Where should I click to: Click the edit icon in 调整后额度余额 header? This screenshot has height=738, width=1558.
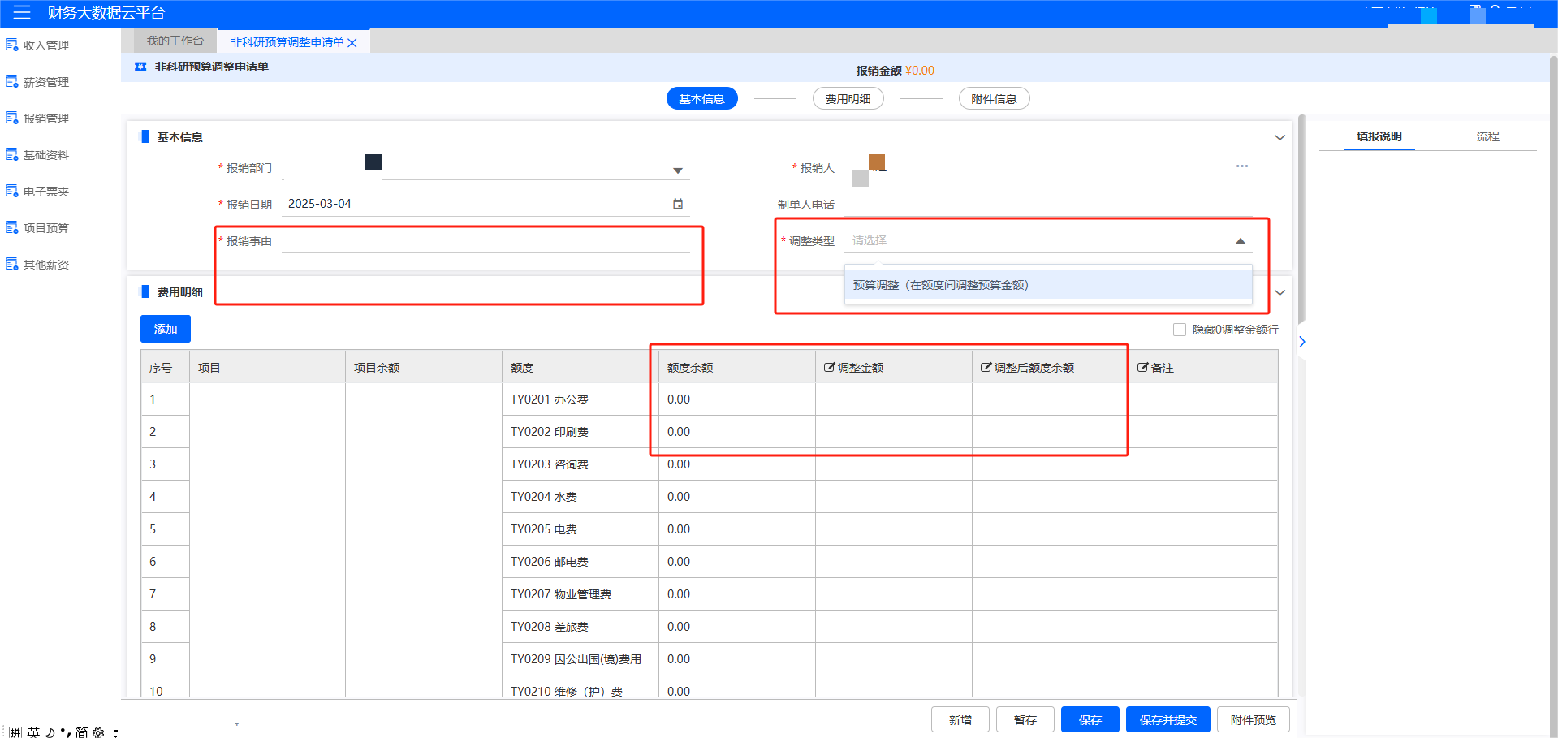pos(986,368)
